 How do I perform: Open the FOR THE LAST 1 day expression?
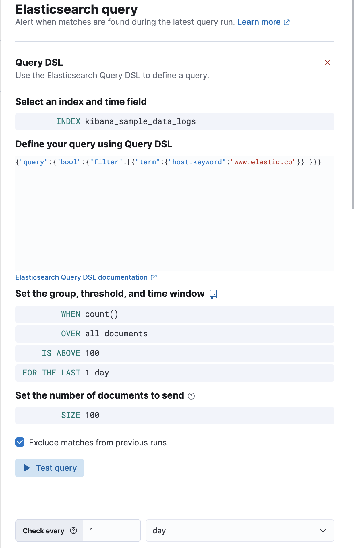click(66, 373)
